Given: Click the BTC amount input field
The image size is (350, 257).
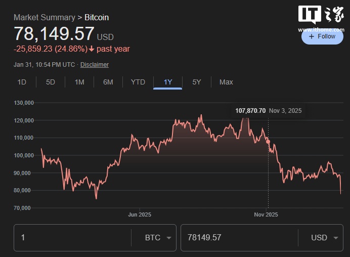Looking at the screenshot, I should [71, 238].
